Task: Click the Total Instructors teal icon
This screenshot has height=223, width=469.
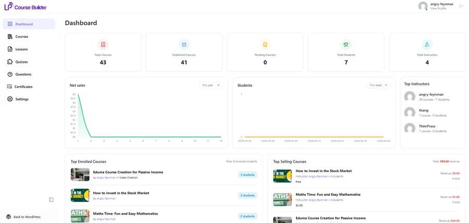Action: coord(427,44)
